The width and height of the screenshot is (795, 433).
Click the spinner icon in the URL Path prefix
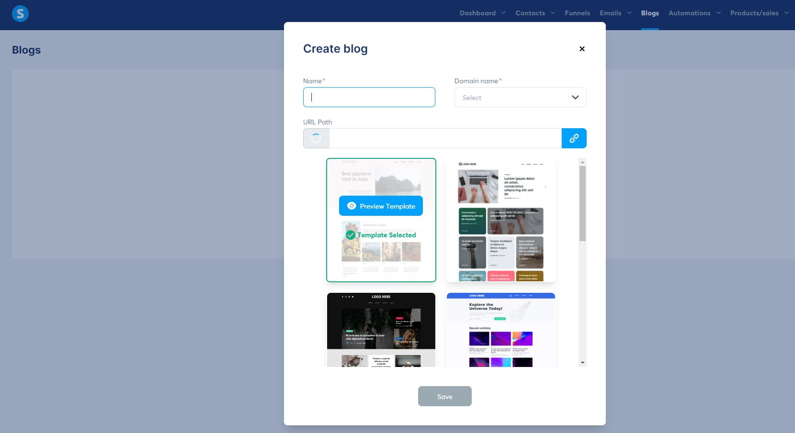[x=316, y=138]
